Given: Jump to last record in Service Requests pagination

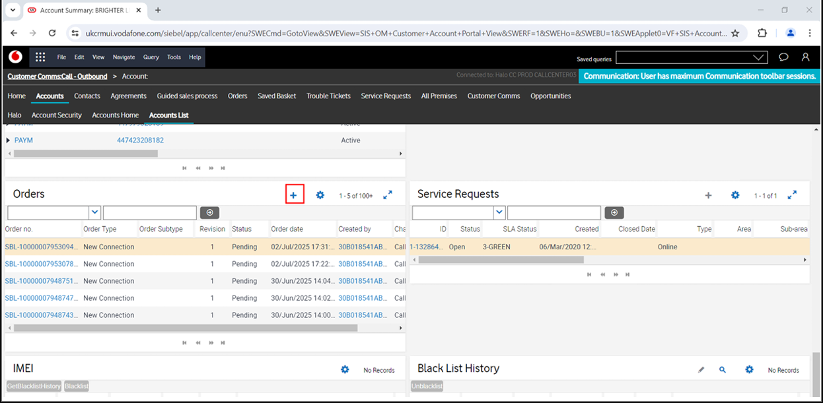Looking at the screenshot, I should click(627, 274).
